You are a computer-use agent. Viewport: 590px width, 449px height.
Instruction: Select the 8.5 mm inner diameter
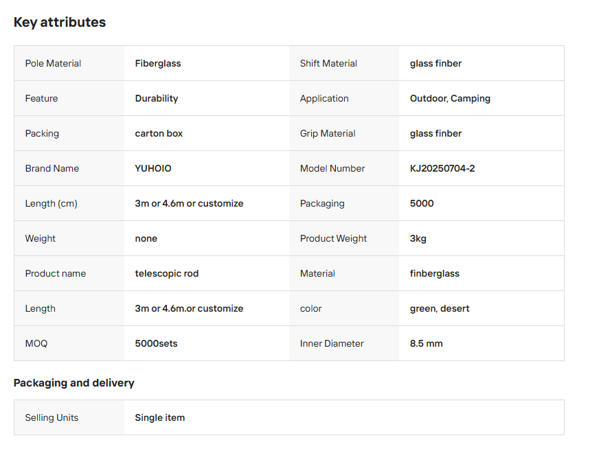[x=427, y=343]
